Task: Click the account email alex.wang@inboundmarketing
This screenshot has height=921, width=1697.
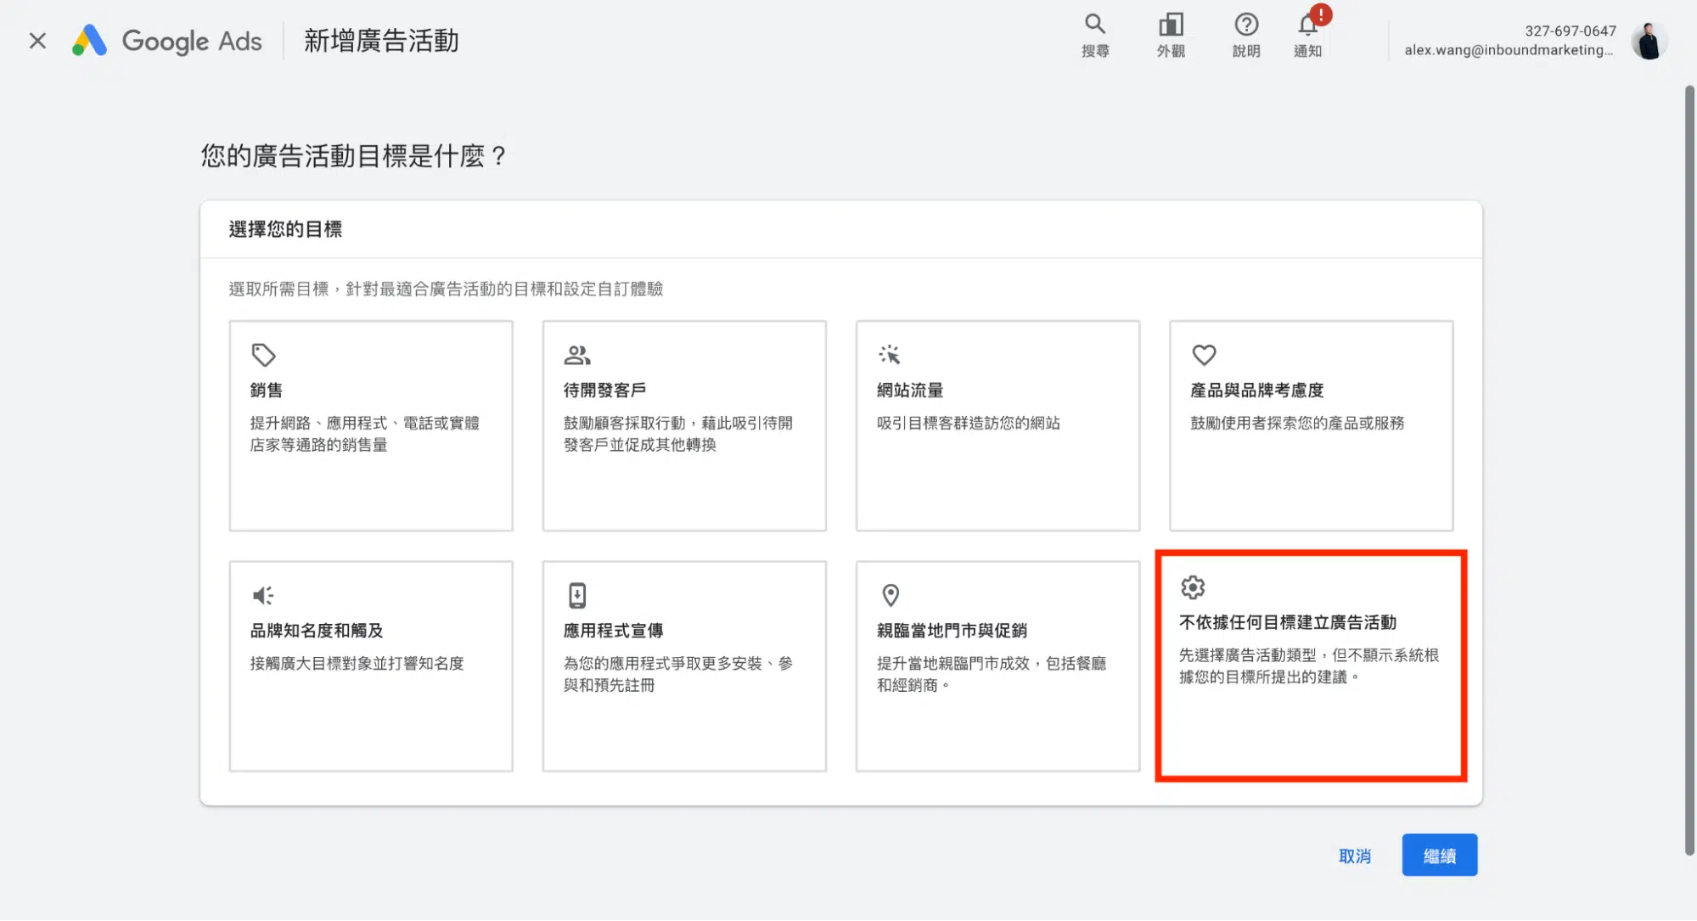Action: point(1509,50)
